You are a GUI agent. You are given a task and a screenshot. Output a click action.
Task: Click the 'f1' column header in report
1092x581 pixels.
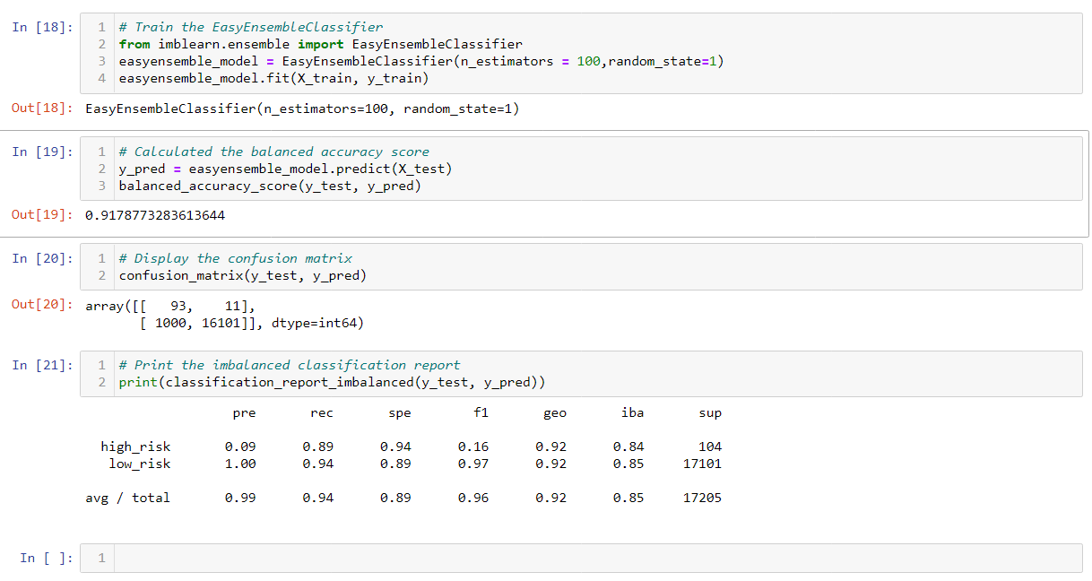click(x=481, y=412)
